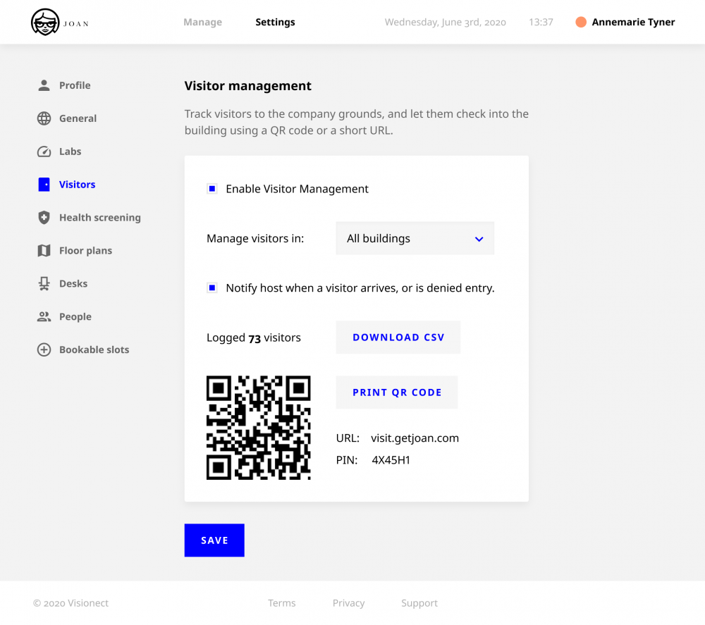Click the Bookable slots plus icon

[x=44, y=349]
